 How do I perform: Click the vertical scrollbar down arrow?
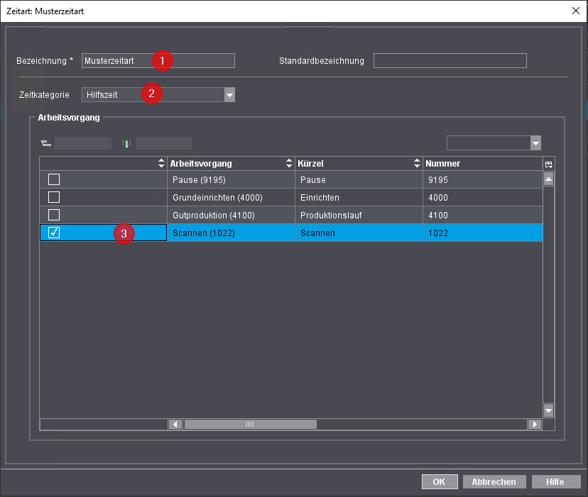(549, 411)
